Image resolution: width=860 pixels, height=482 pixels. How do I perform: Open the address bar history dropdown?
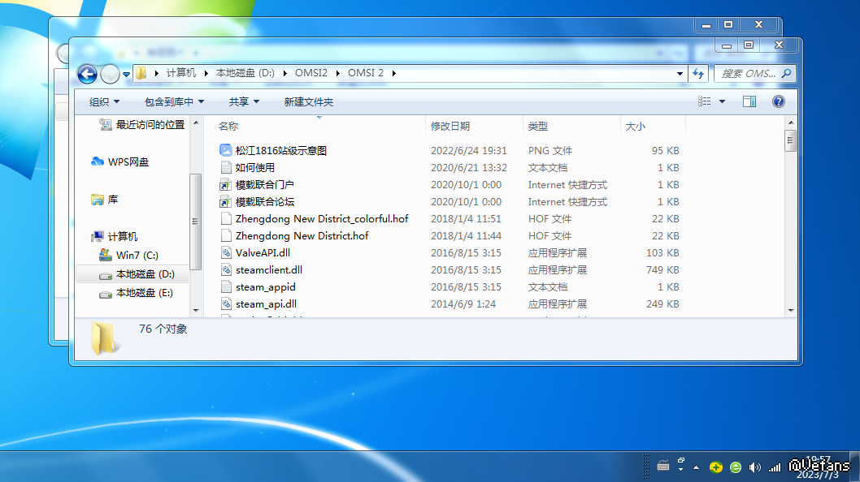pyautogui.click(x=680, y=73)
